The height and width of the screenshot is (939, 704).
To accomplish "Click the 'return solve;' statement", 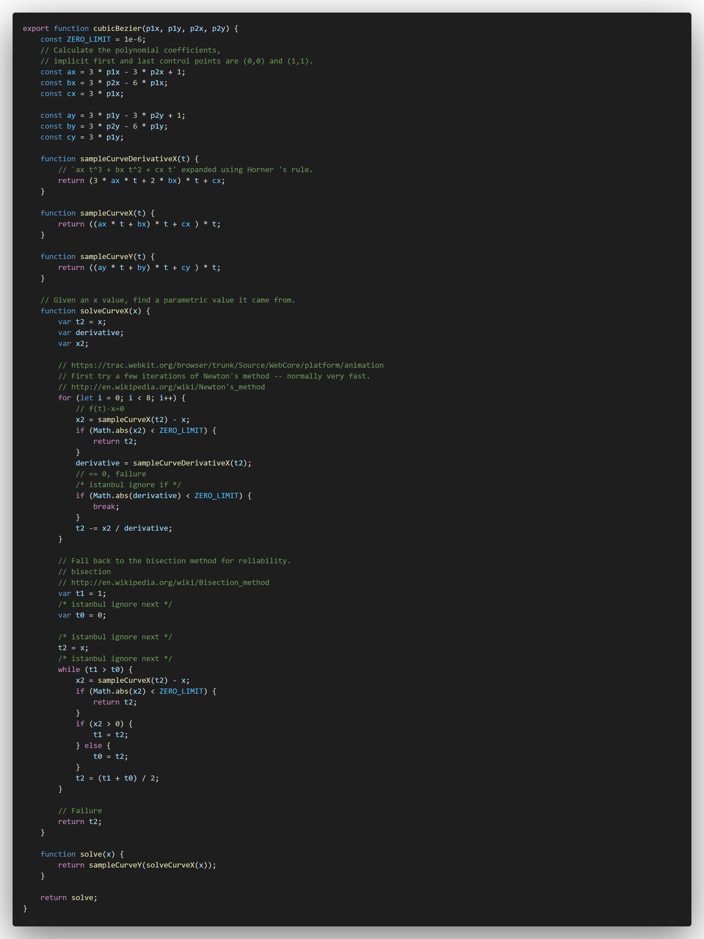I will coord(69,898).
